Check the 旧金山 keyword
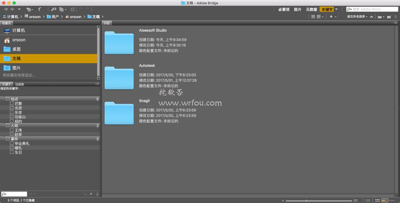The width and height of the screenshot is (400, 203). pos(12,117)
